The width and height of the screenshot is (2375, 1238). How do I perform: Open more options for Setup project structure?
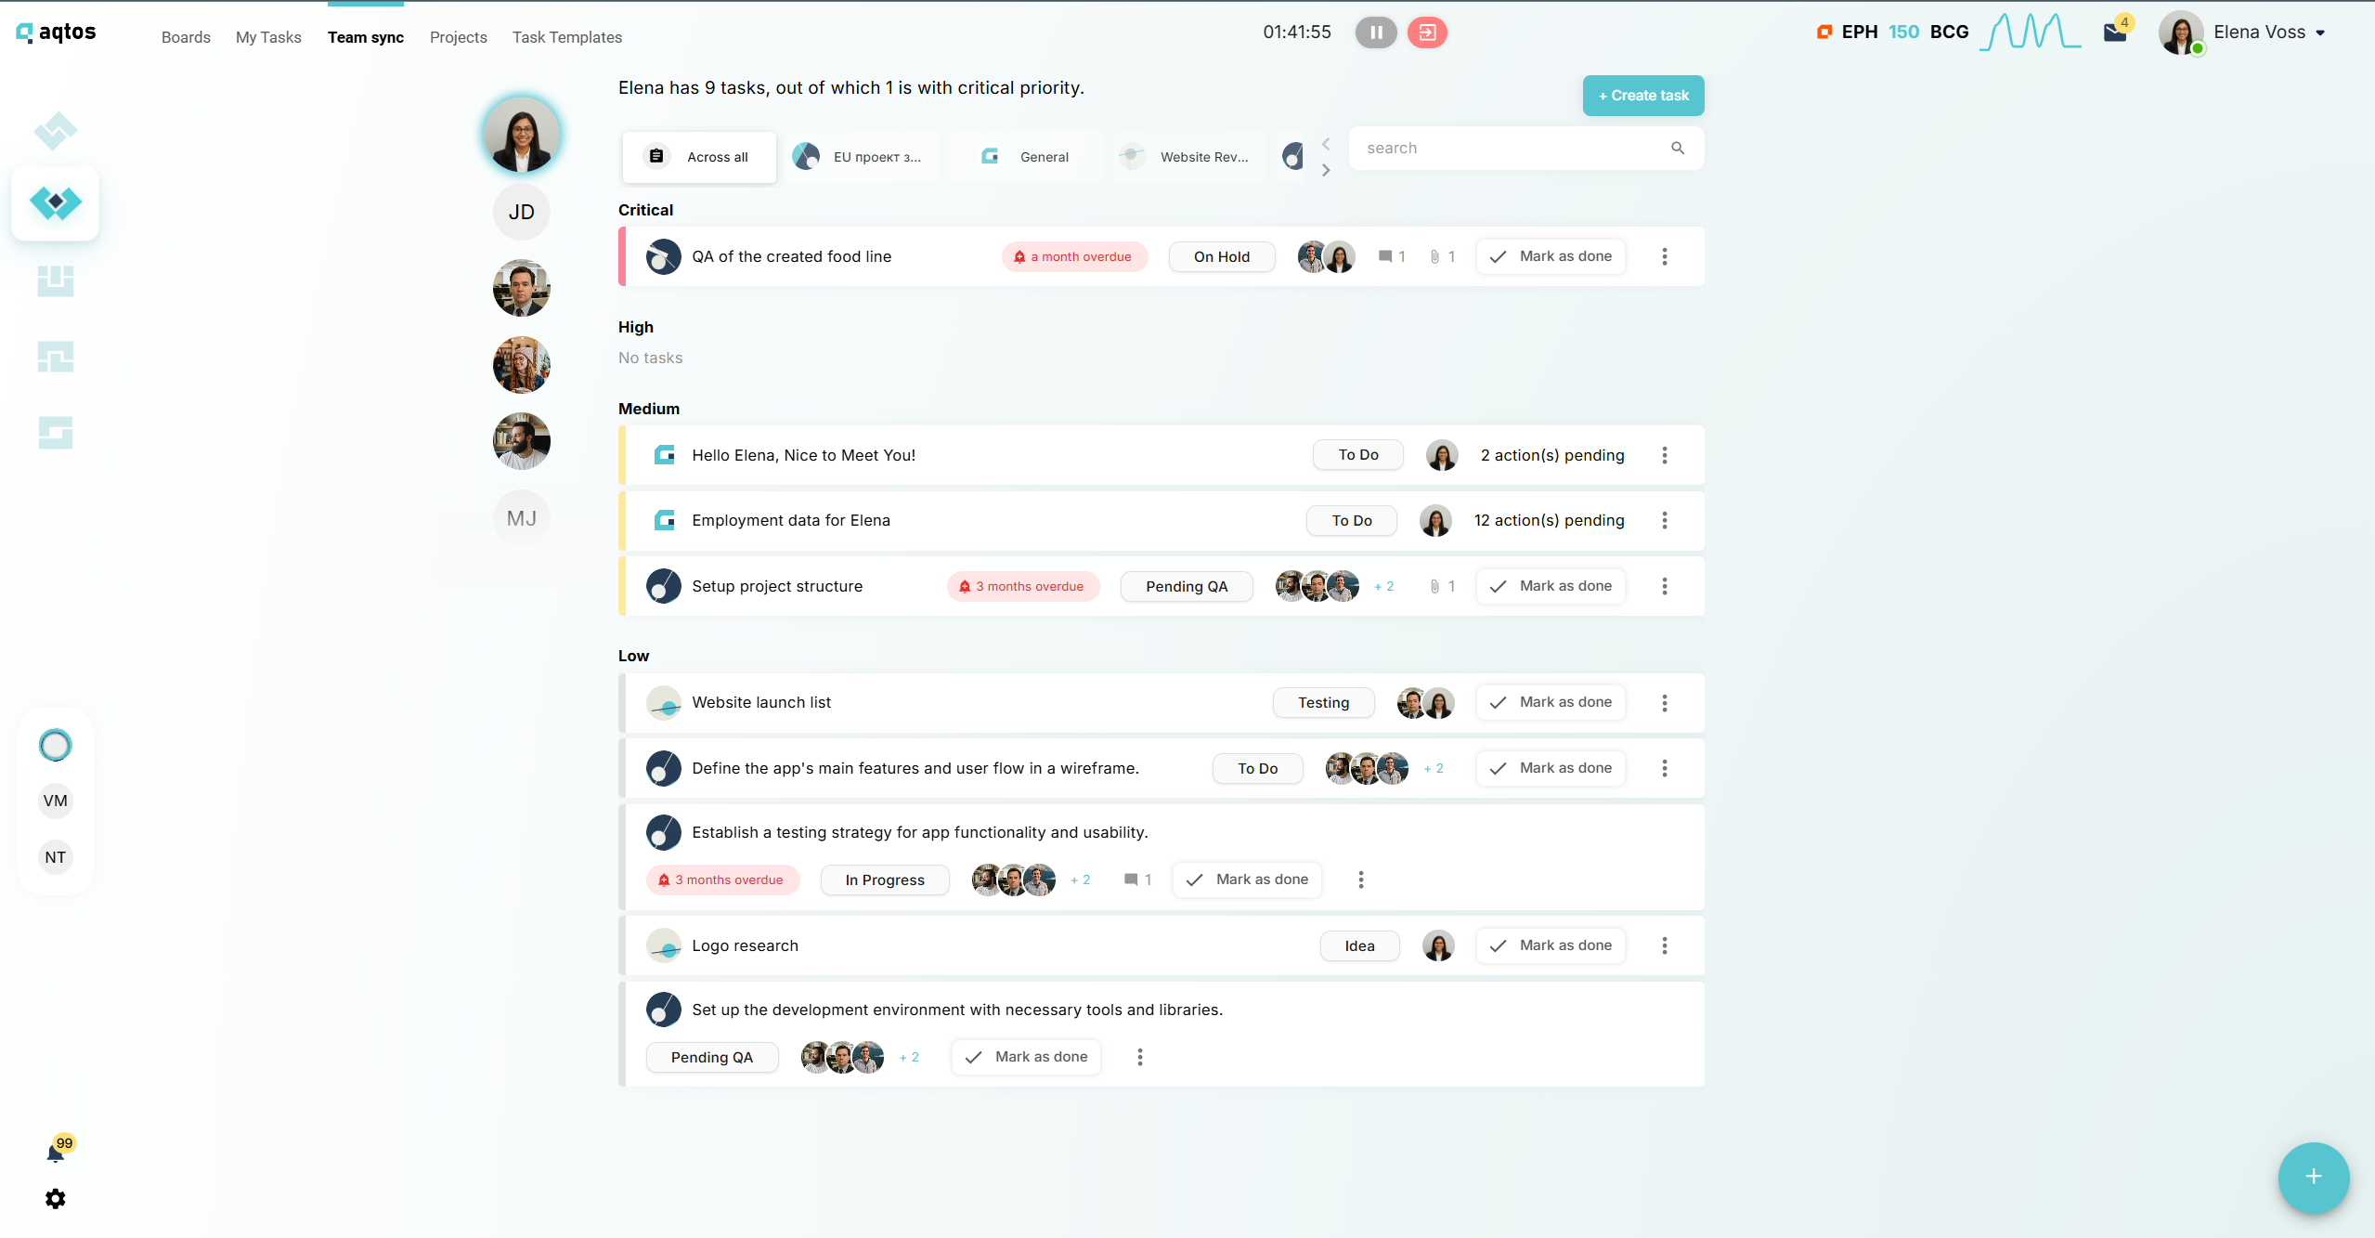point(1665,587)
